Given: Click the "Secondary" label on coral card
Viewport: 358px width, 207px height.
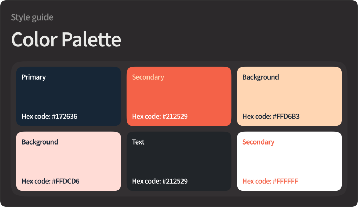Looking at the screenshot, I should (148, 77).
